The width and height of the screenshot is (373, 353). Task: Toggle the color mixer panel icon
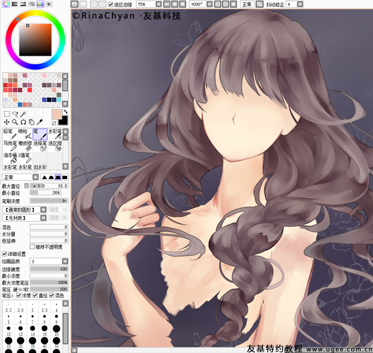click(32, 4)
